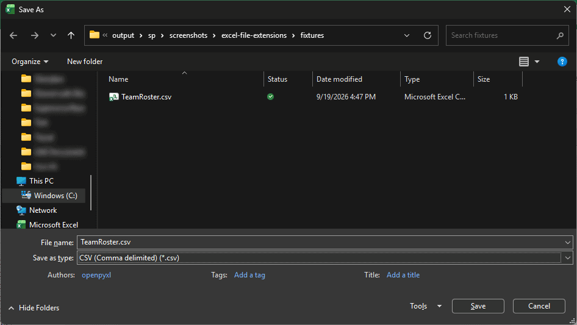Select Network in the navigation pane
The image size is (577, 325).
click(43, 210)
